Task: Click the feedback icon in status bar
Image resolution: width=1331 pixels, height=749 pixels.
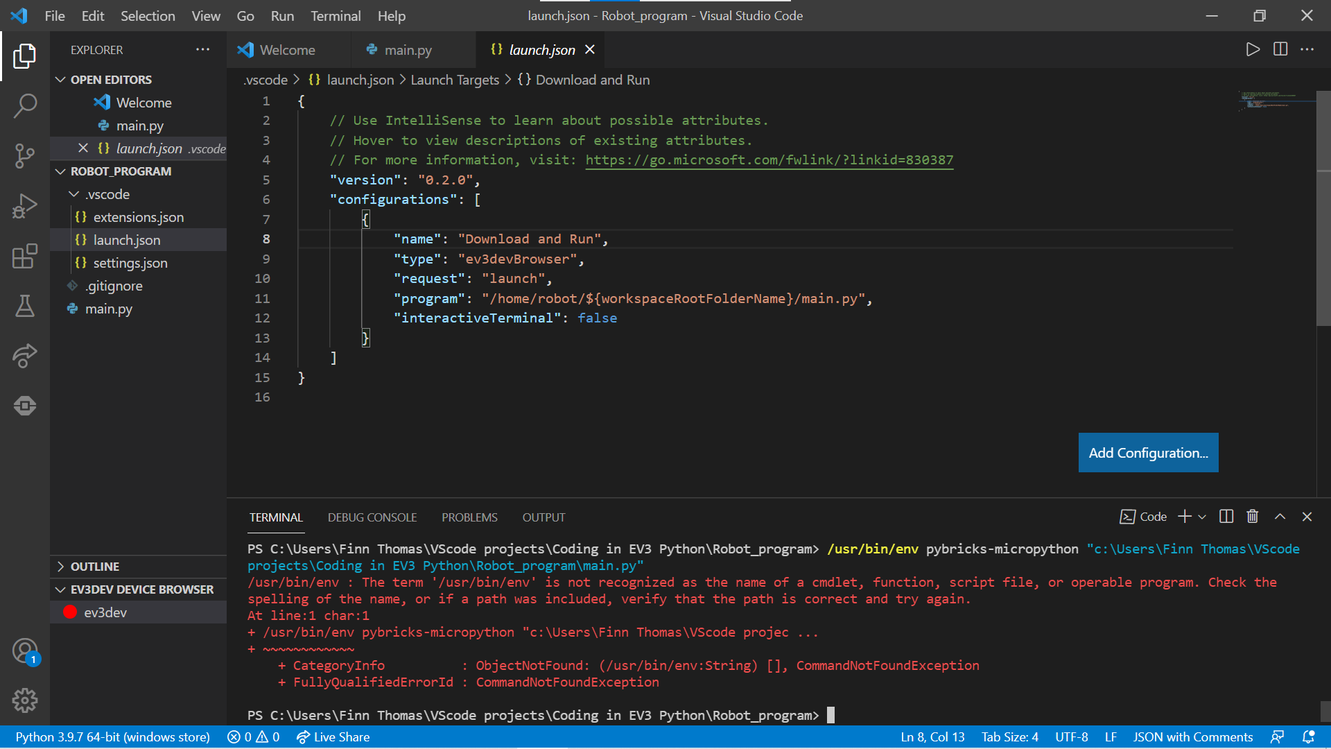Action: (1277, 737)
